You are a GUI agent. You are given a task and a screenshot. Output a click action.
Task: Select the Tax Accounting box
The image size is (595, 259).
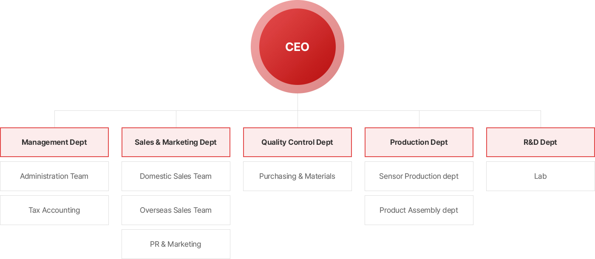(54, 210)
